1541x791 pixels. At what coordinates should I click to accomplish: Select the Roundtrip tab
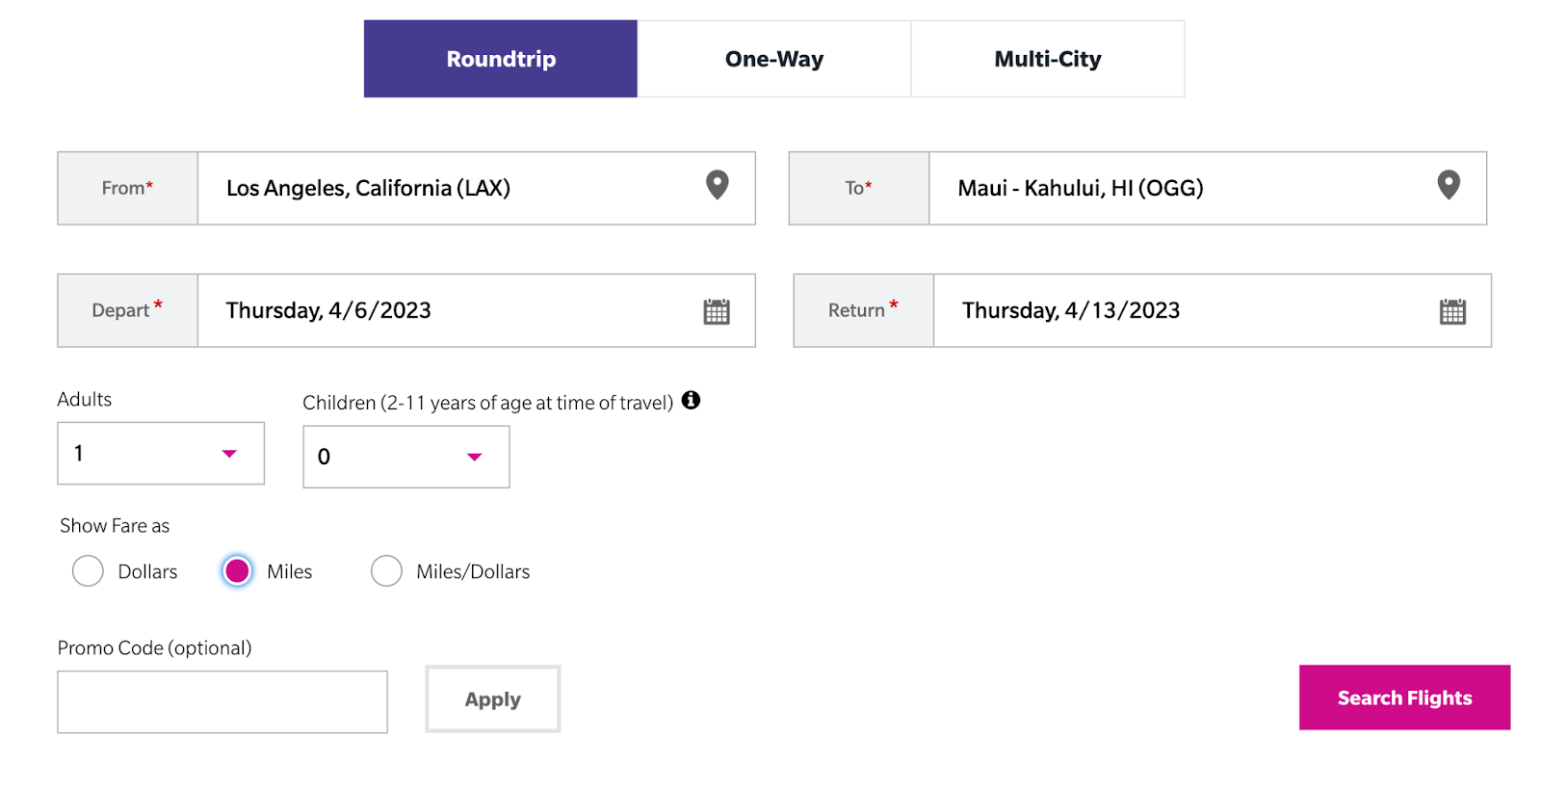pos(501,59)
